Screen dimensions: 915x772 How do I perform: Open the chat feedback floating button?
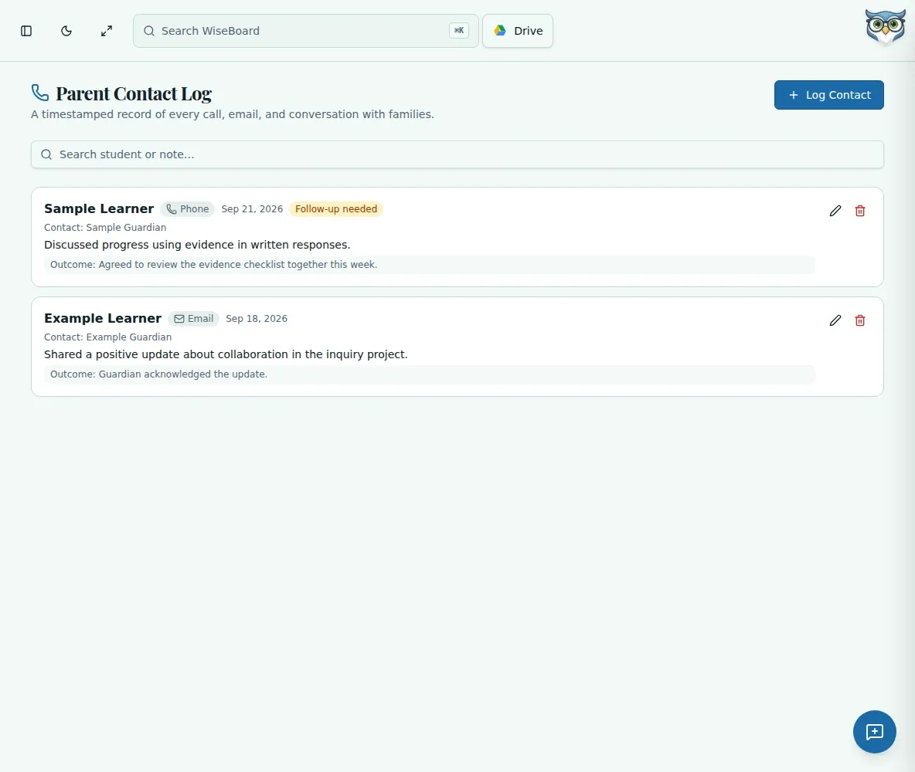point(874,732)
